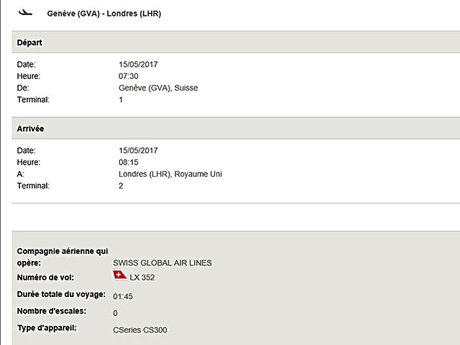Click the departure terminal value 1
460x345 pixels.
pyautogui.click(x=121, y=100)
